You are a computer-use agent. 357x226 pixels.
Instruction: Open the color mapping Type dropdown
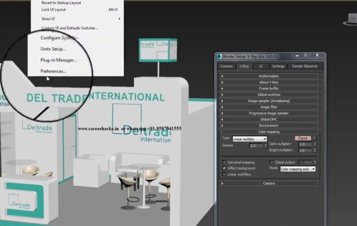[249, 139]
